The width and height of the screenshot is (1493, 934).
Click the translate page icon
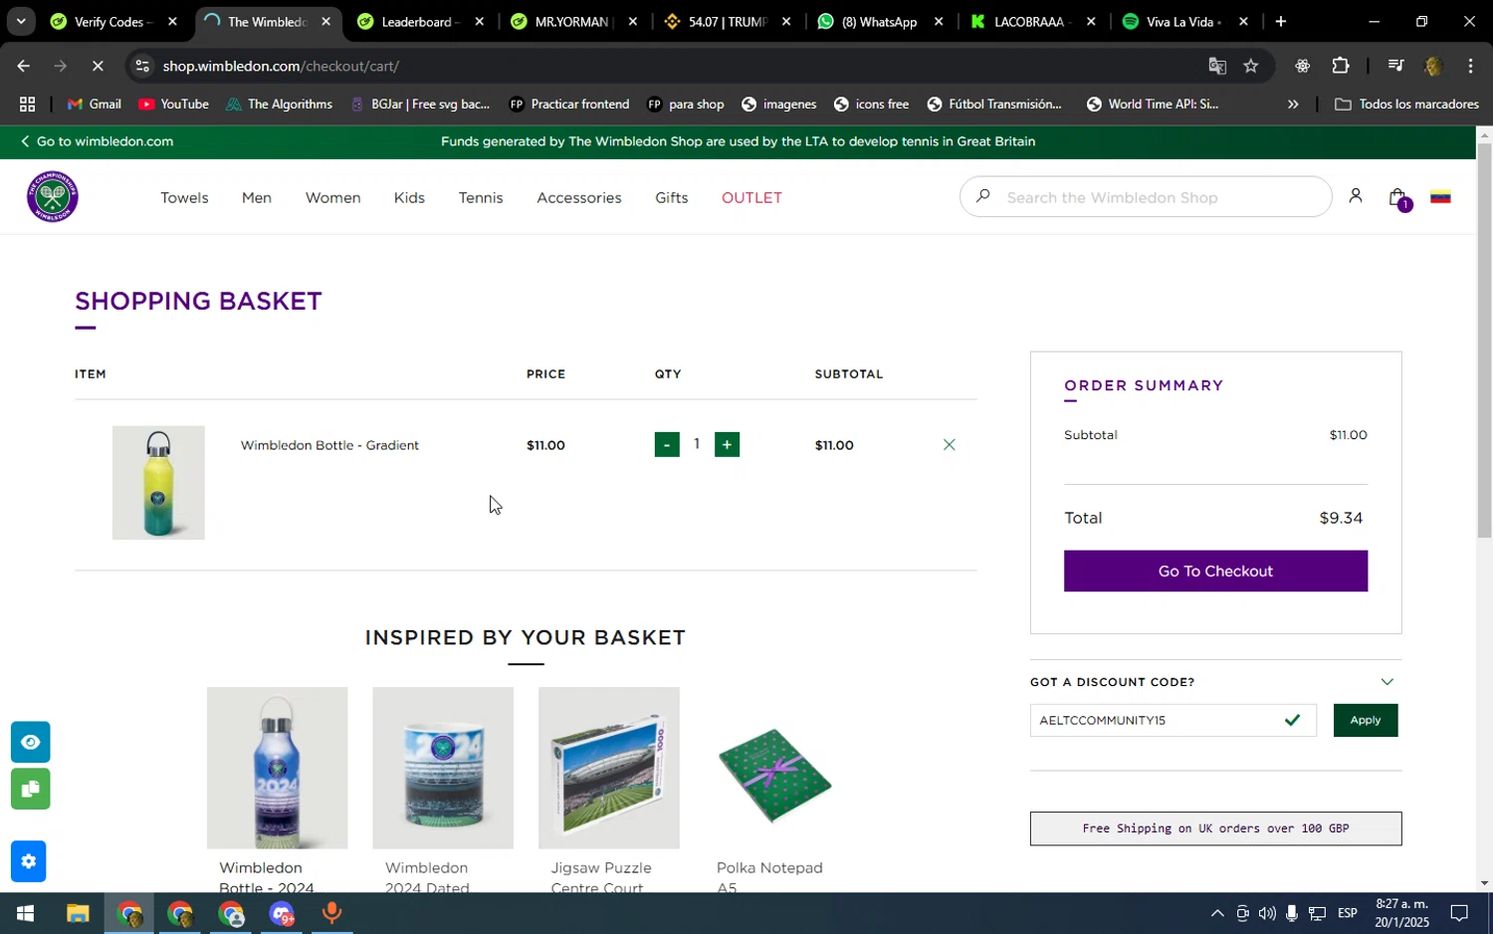point(1217,66)
